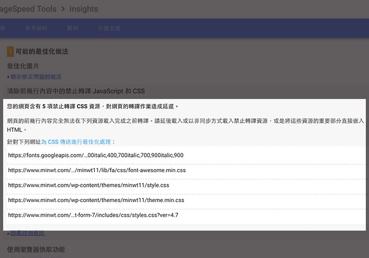Expand 顯示修正問題的做法 under 最佳化圖片
The width and height of the screenshot is (369, 258).
click(35, 77)
